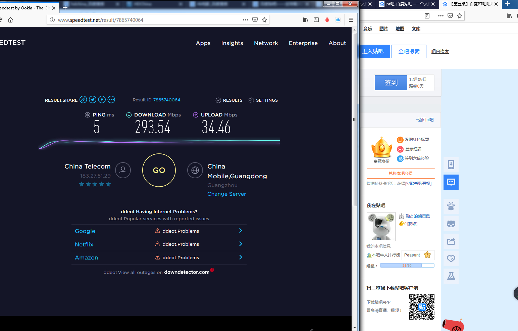Image resolution: width=518 pixels, height=331 pixels.
Task: Click the bear face icon in Tieba sidebar
Action: 451,224
